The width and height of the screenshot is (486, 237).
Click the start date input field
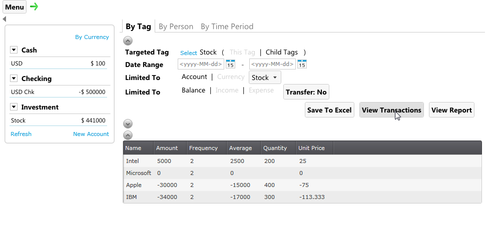(x=201, y=64)
